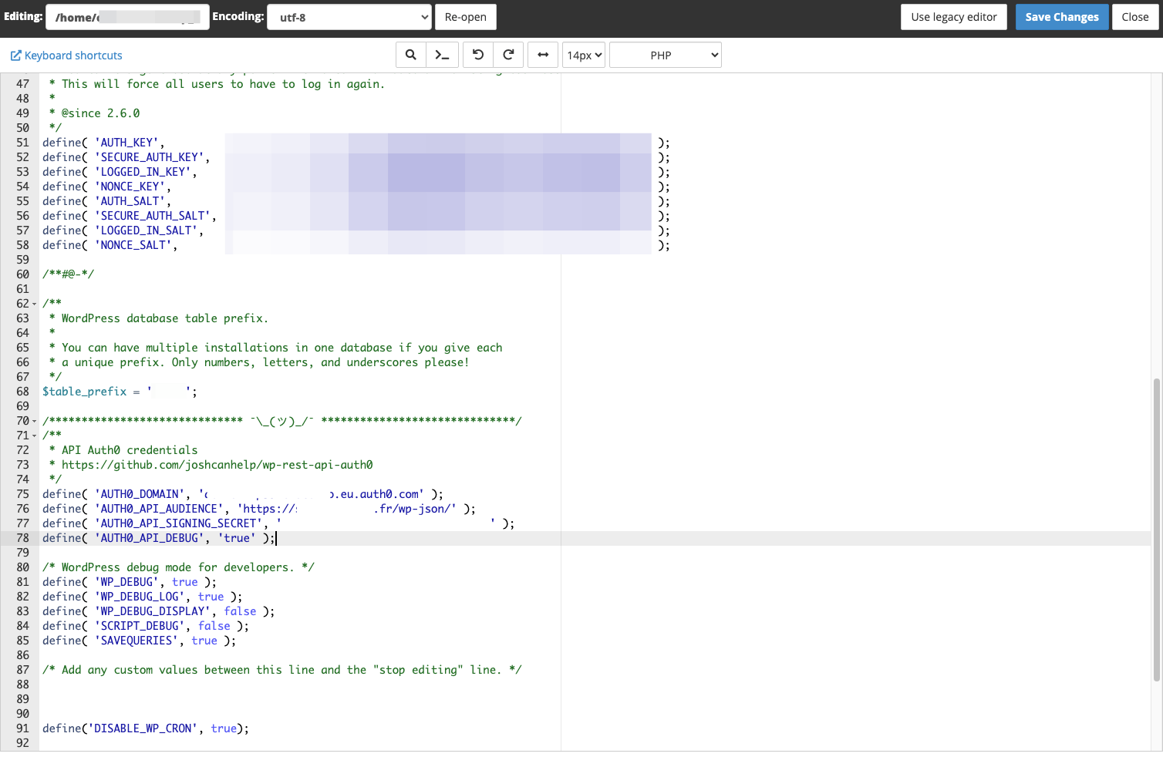The height and width of the screenshot is (767, 1163).
Task: Click line number 78 in the gutter
Action: [x=22, y=538]
